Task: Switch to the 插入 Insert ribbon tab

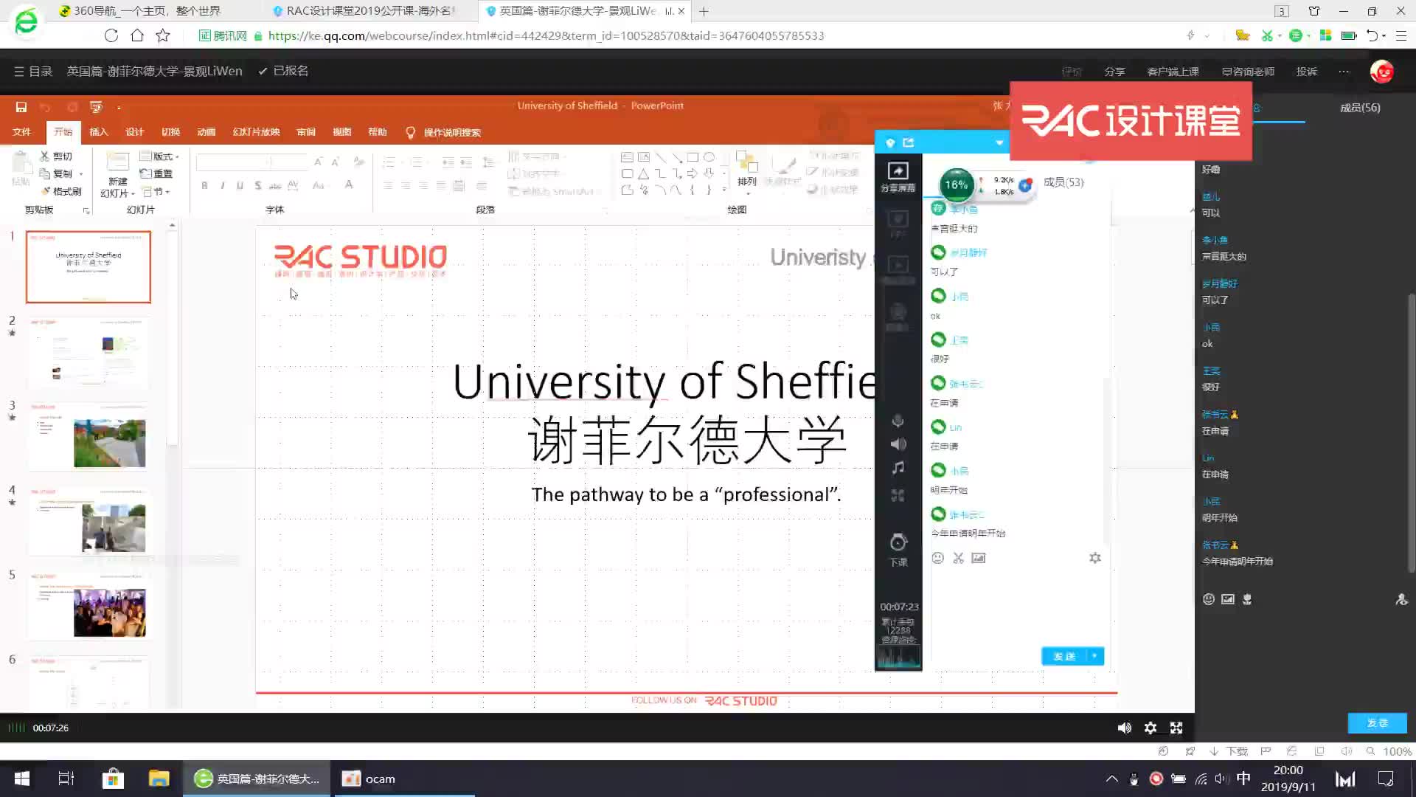Action: pos(98,132)
